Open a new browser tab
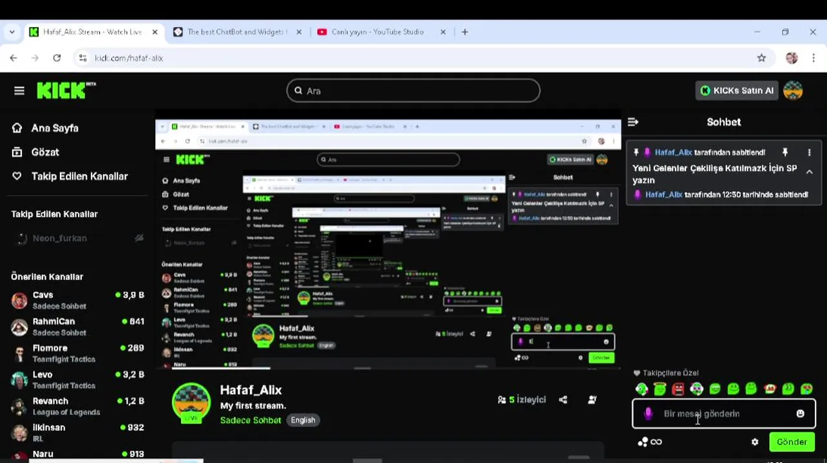The width and height of the screenshot is (827, 463). (465, 32)
